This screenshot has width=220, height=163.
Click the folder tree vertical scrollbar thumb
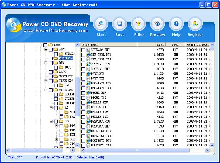point(77,97)
